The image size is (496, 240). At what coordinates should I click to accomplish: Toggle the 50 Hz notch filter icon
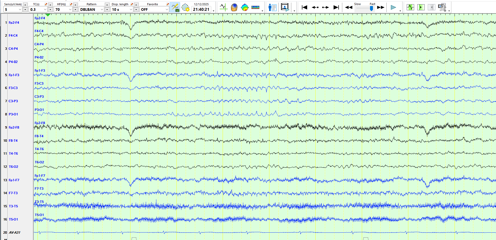(x=175, y=7)
